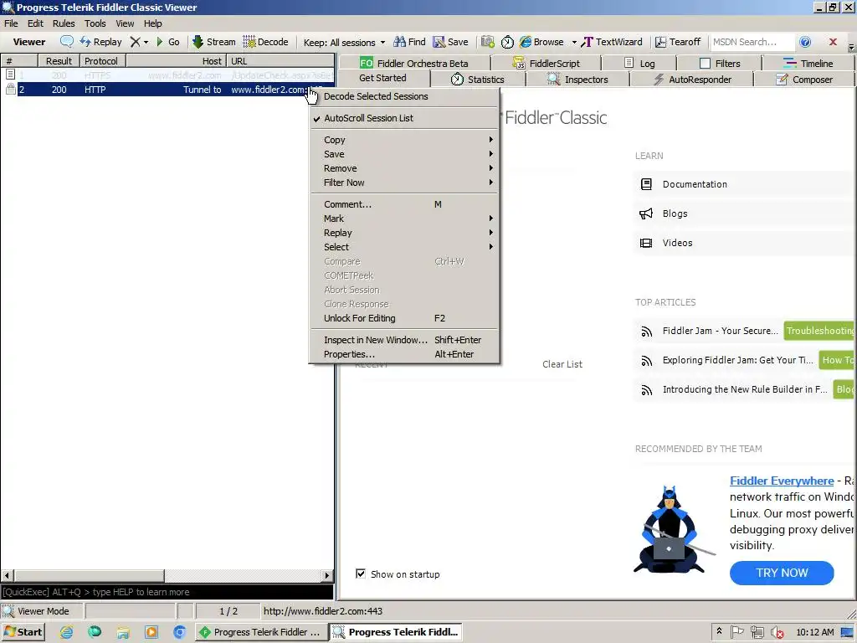
Task: Choose Unlock For Editing
Action: click(x=404, y=318)
